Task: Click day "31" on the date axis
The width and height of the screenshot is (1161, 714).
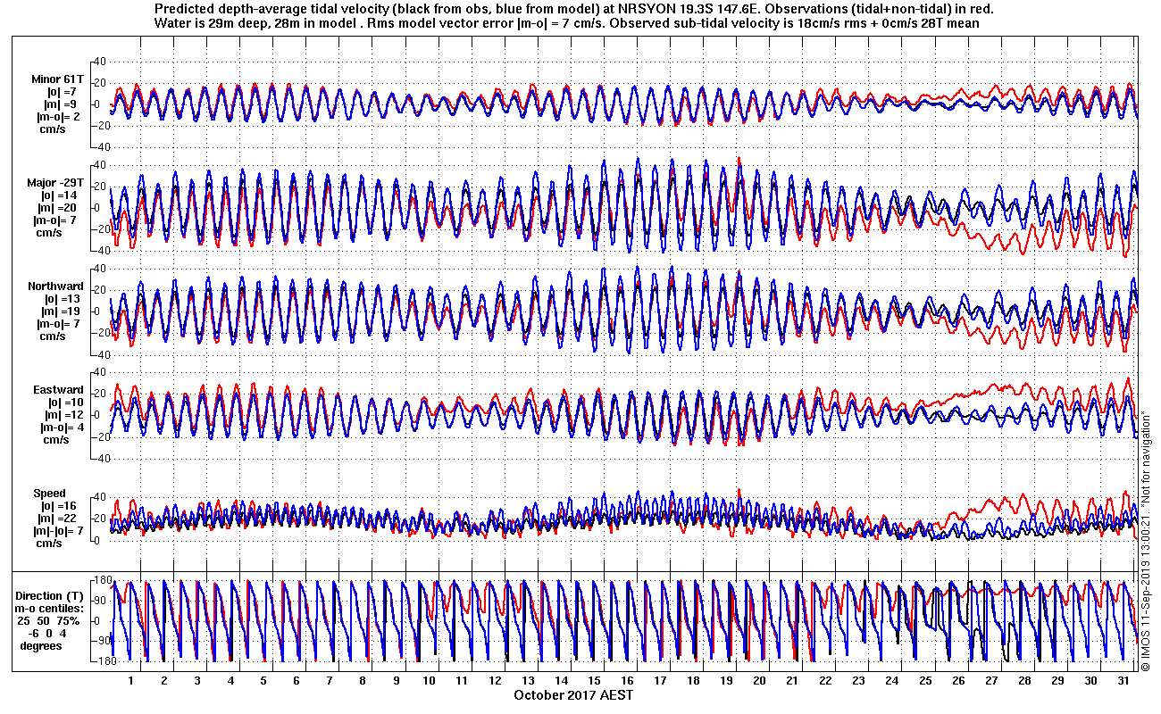Action: pyautogui.click(x=1123, y=680)
